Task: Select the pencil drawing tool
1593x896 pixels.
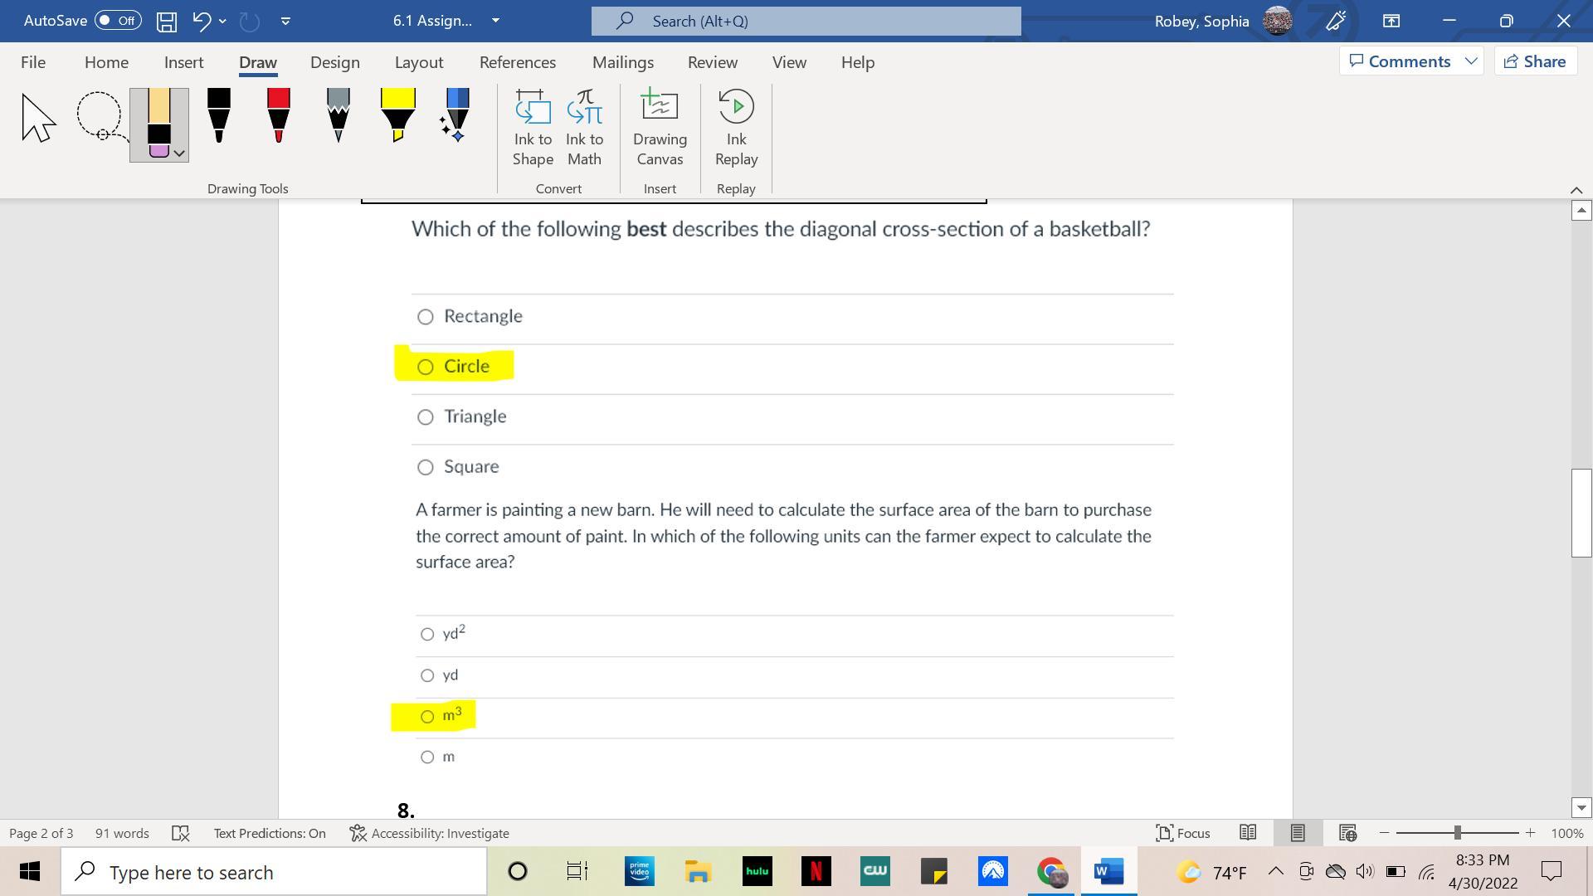Action: [338, 115]
